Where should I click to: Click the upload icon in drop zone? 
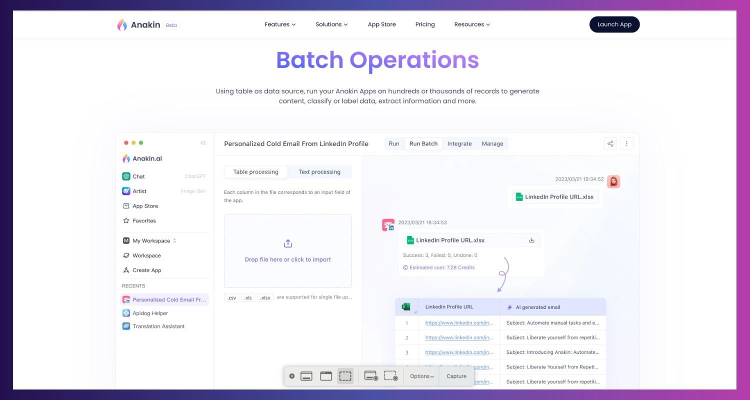pos(288,243)
